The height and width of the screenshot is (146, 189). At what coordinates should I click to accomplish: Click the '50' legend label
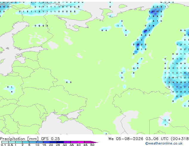point(92,145)
